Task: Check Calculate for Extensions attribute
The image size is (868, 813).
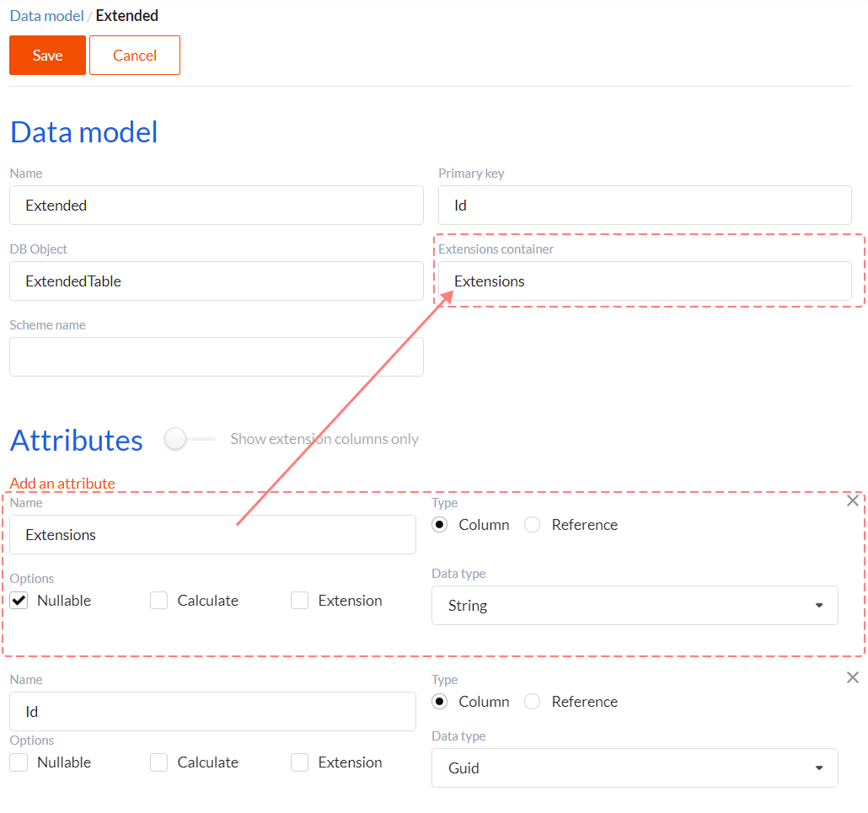Action: [159, 601]
